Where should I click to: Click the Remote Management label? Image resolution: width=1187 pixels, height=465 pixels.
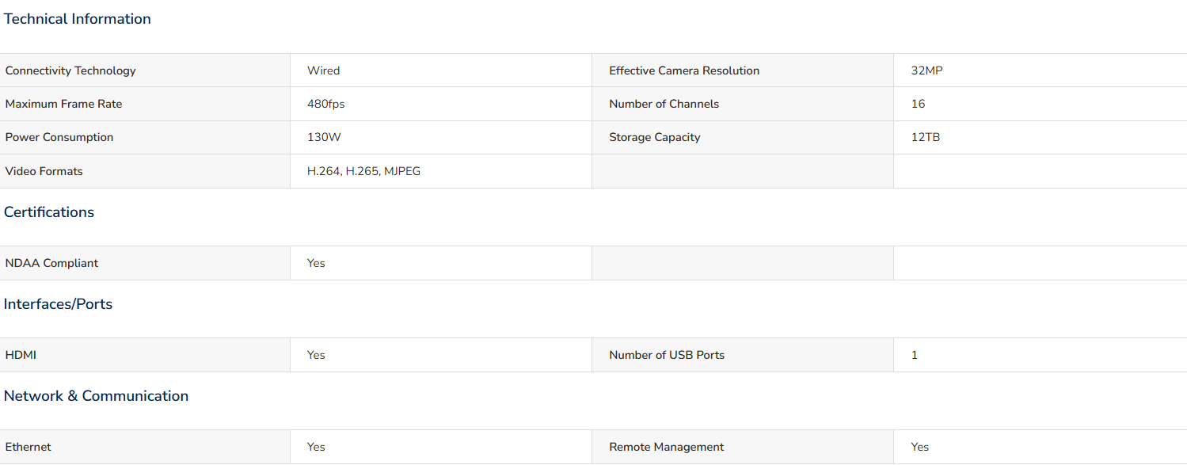coord(666,447)
